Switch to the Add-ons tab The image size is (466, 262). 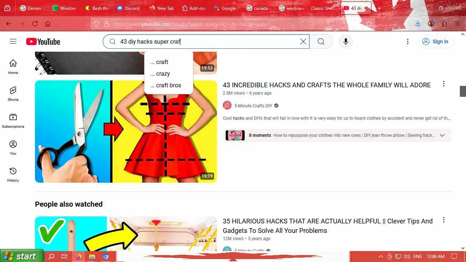pyautogui.click(x=194, y=8)
